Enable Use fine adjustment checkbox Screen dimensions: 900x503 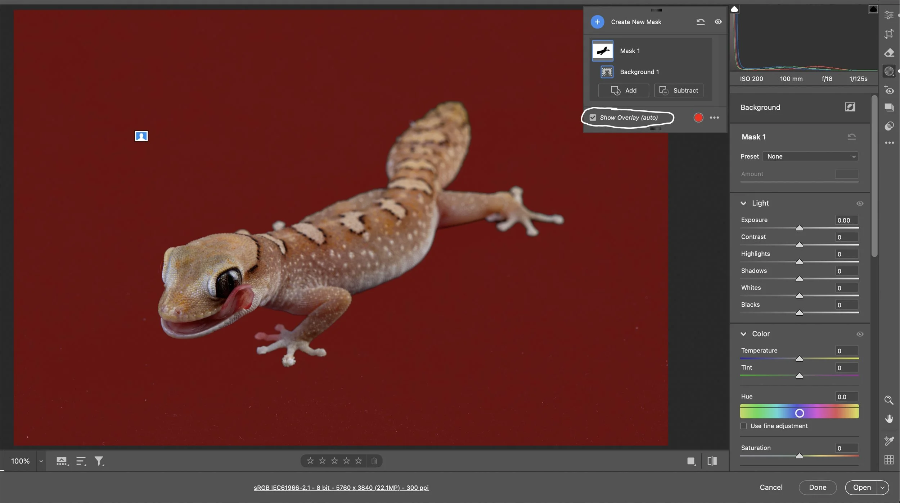743,426
